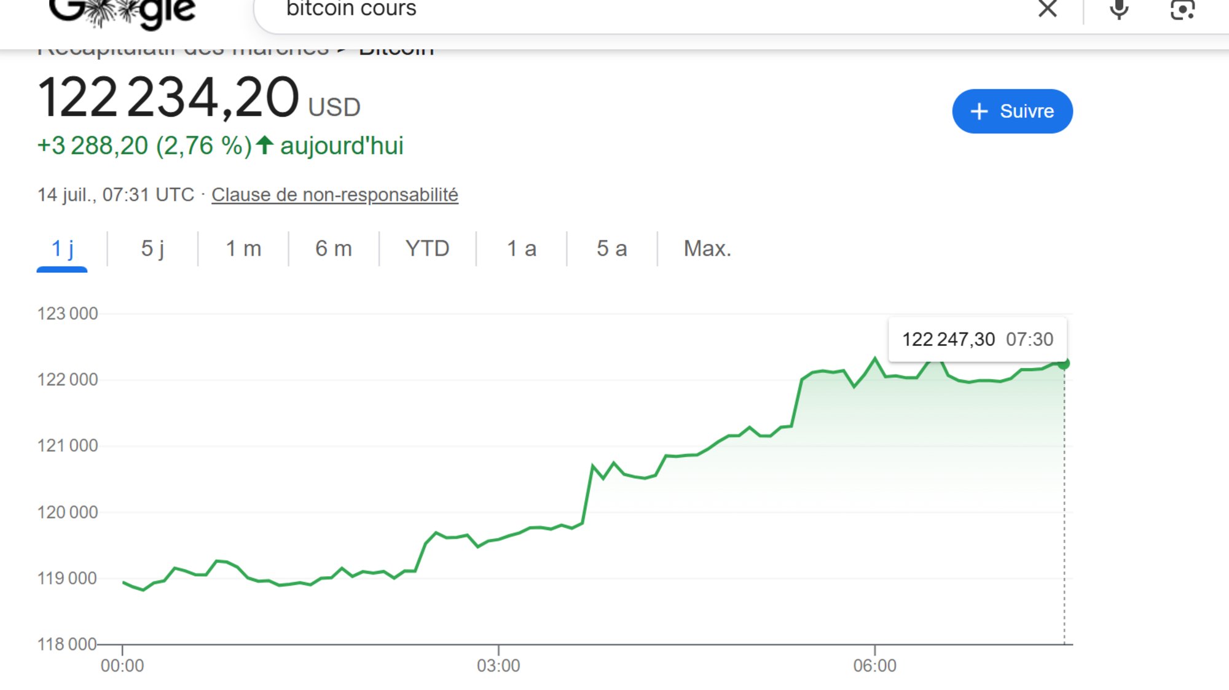The height and width of the screenshot is (690, 1229).
Task: Open the Bitcoin breadcrumb link
Action: point(396,49)
